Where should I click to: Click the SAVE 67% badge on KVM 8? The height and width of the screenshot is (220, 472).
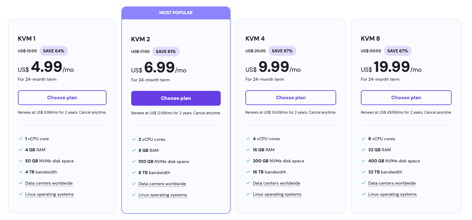[x=398, y=51]
